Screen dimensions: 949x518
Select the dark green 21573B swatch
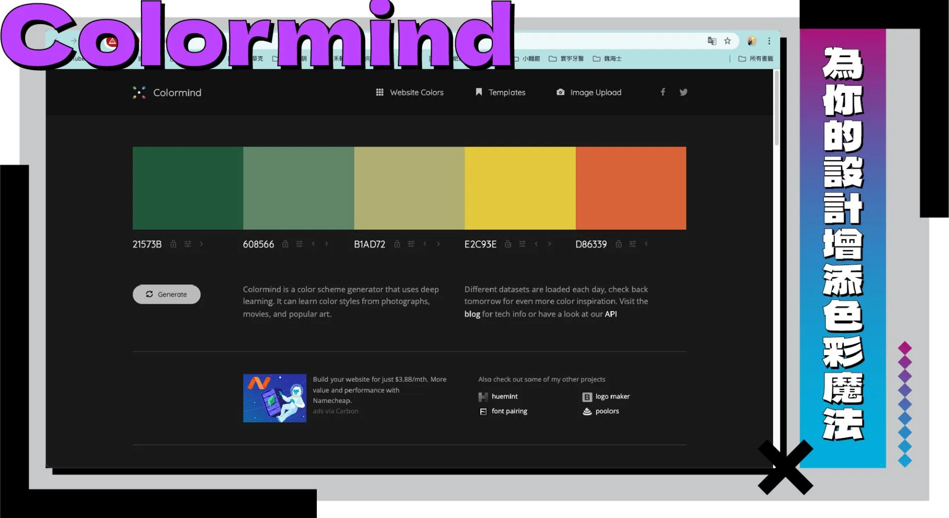[188, 188]
